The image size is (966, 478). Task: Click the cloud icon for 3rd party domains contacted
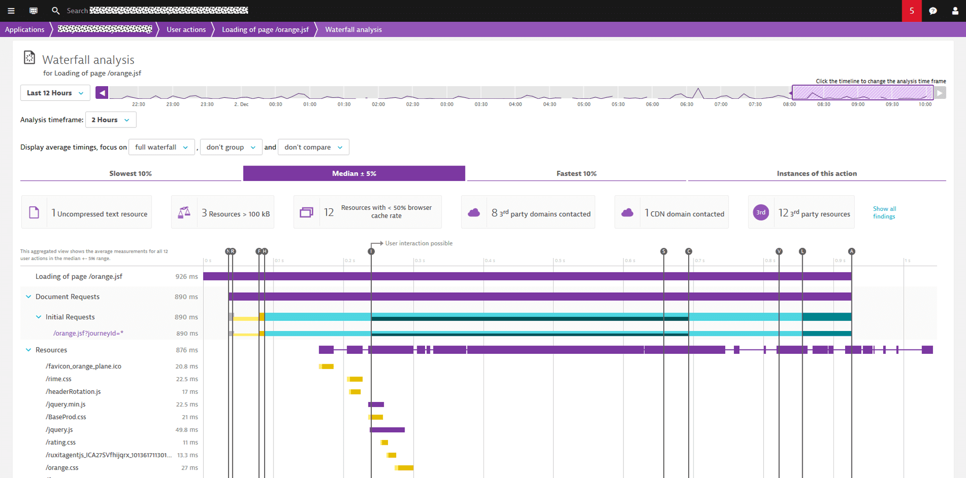pyautogui.click(x=474, y=212)
